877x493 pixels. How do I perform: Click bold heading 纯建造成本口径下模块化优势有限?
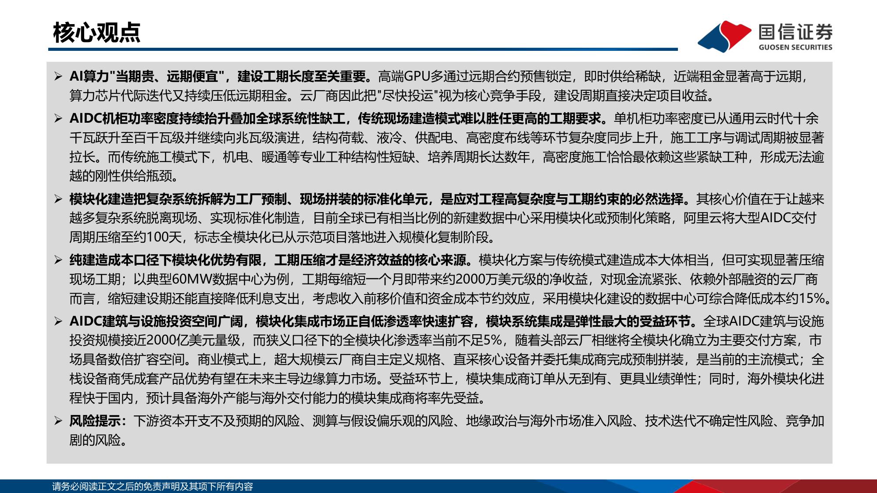point(165,260)
